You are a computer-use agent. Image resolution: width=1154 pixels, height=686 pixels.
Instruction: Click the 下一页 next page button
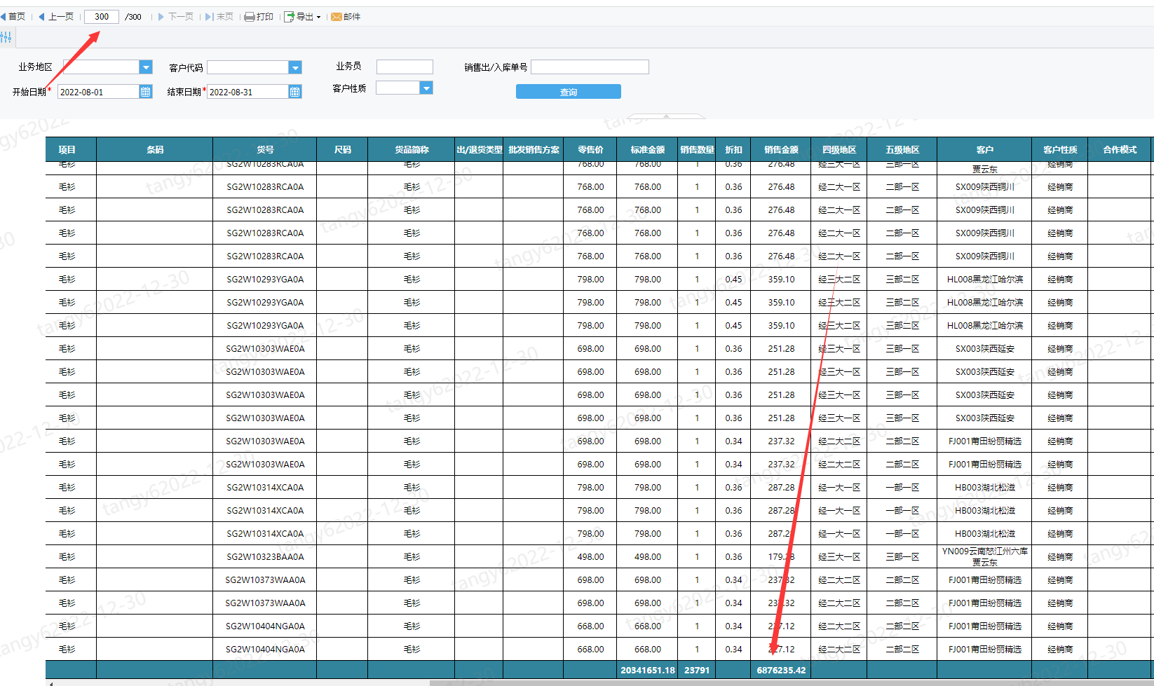click(176, 17)
